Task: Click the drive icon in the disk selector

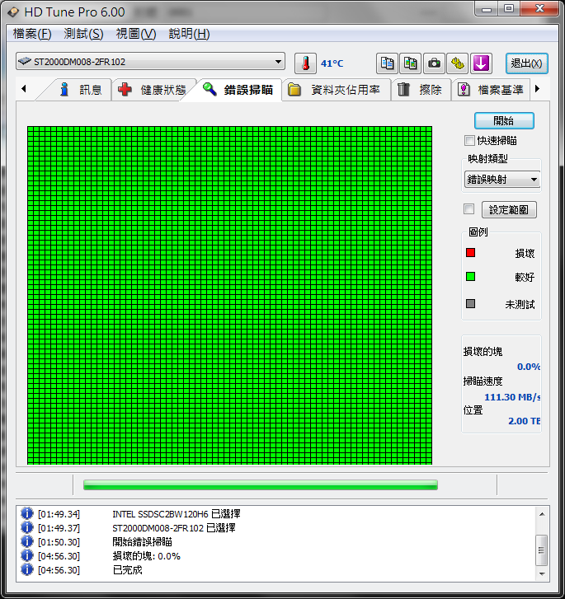Action: coord(25,62)
